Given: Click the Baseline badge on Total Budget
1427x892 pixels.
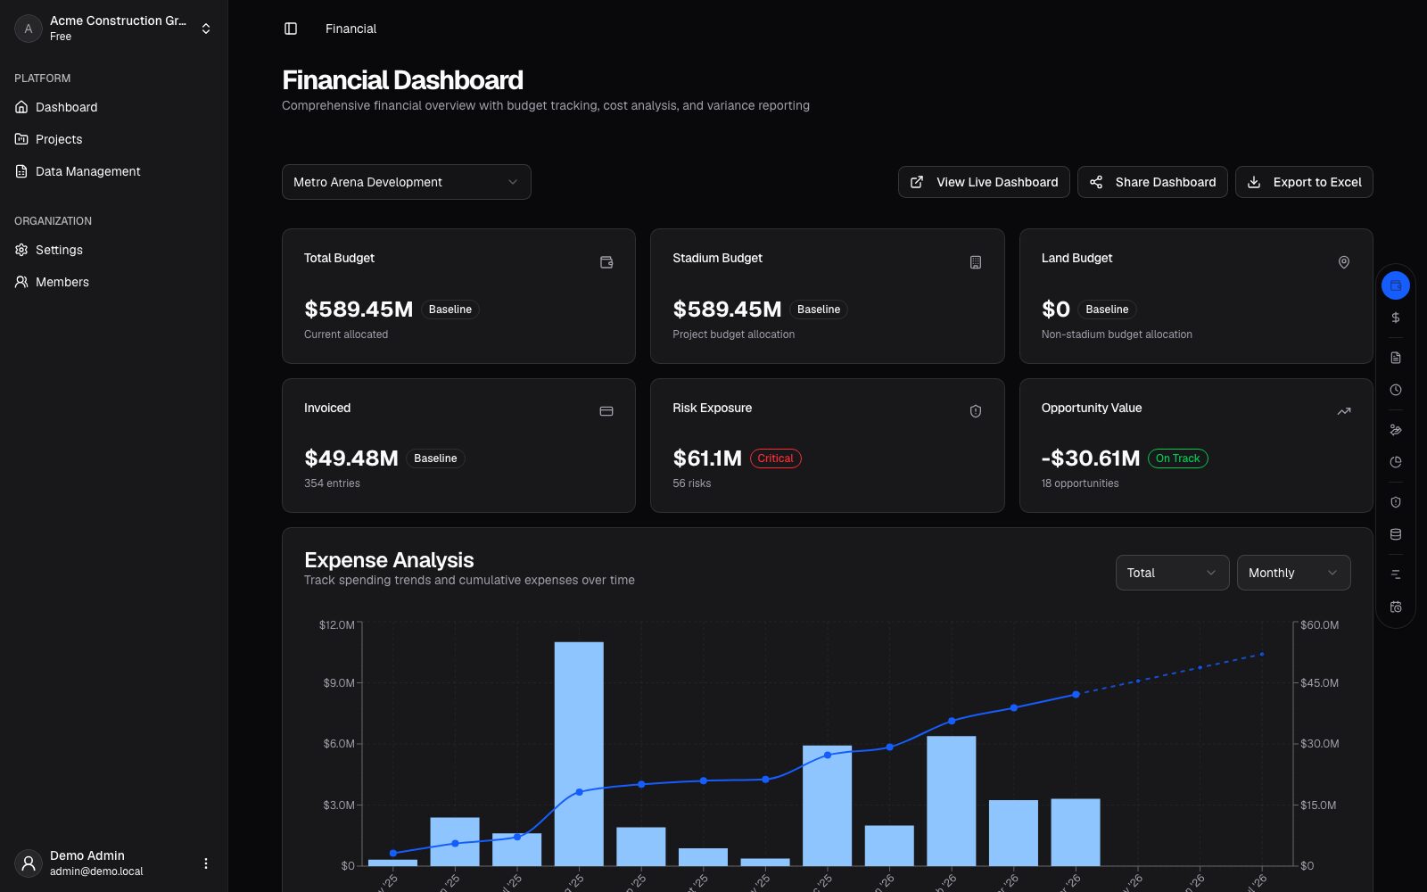Looking at the screenshot, I should (x=450, y=310).
